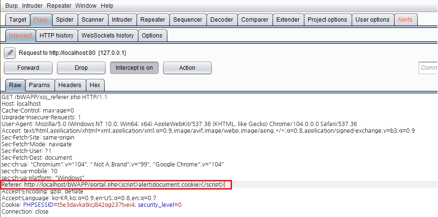Open the Help menu

point(107,6)
